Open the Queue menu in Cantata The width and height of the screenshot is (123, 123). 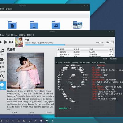pos(14,35)
